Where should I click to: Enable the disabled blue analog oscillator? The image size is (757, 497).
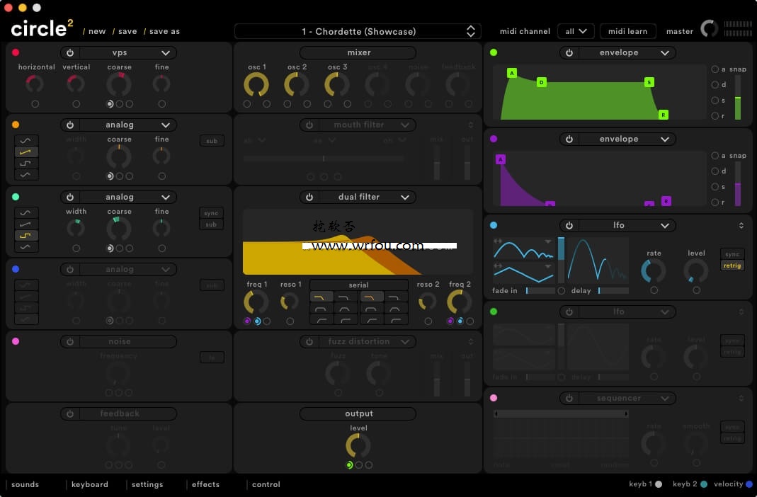pos(70,269)
